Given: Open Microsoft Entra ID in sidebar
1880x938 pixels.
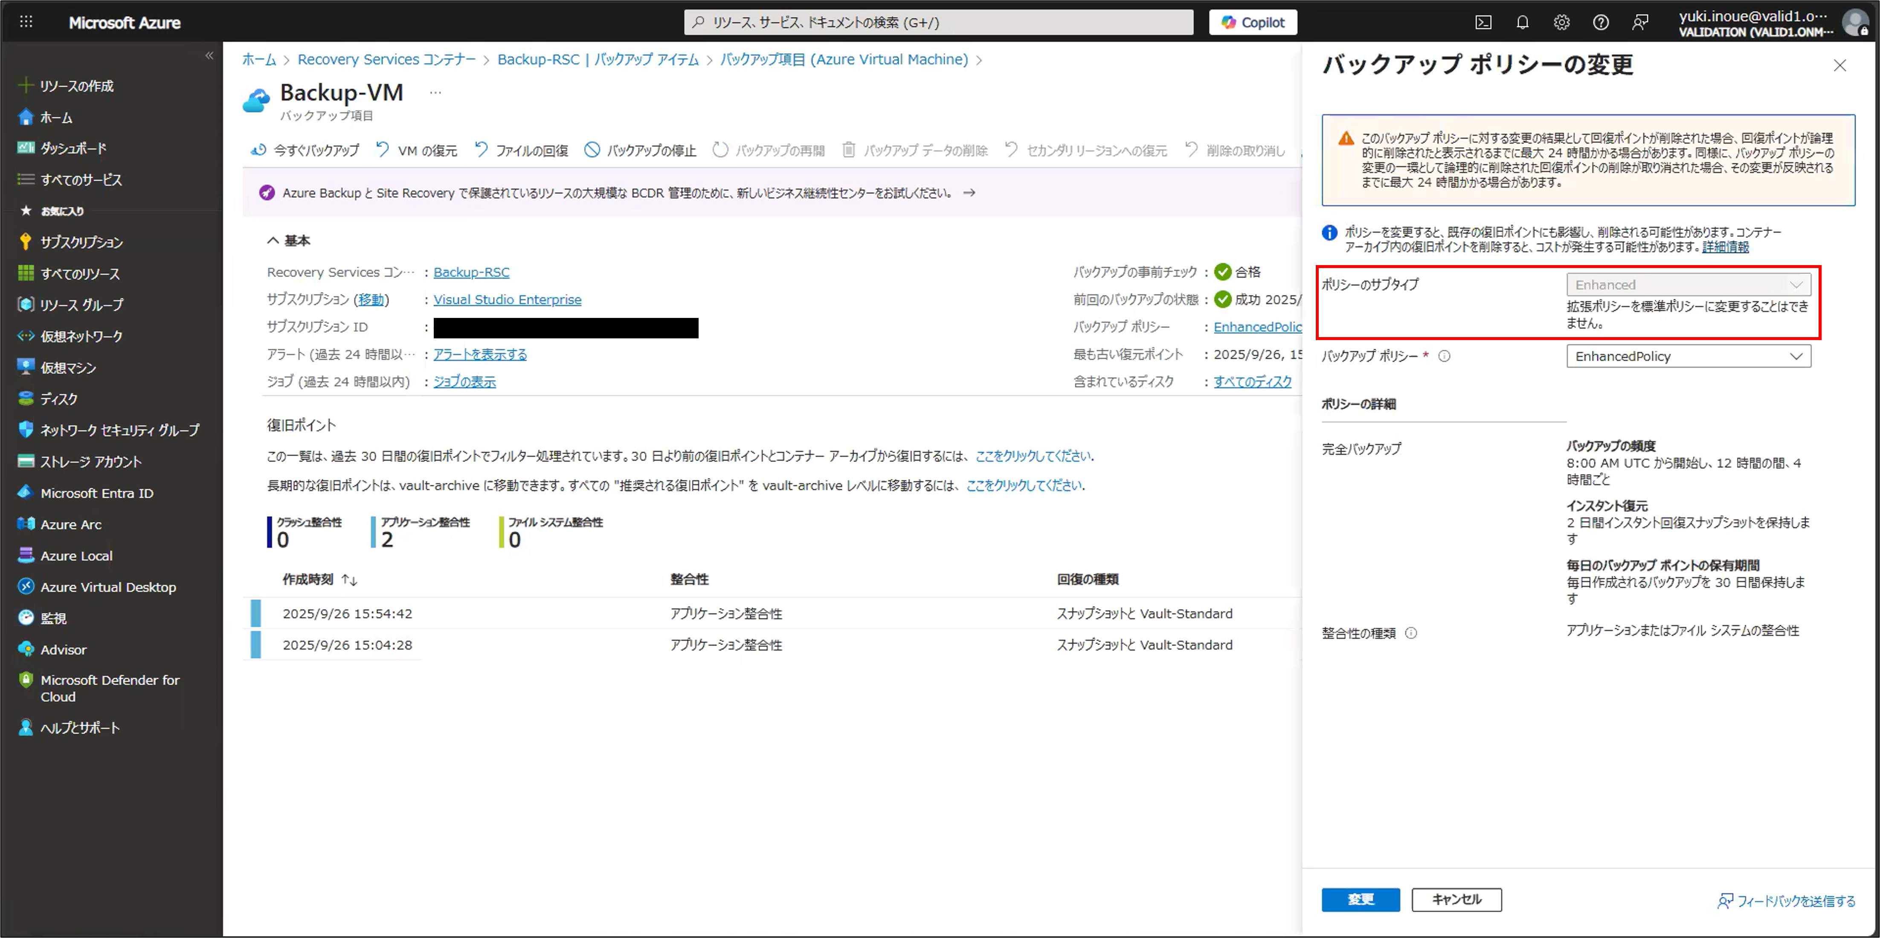Looking at the screenshot, I should click(x=96, y=493).
